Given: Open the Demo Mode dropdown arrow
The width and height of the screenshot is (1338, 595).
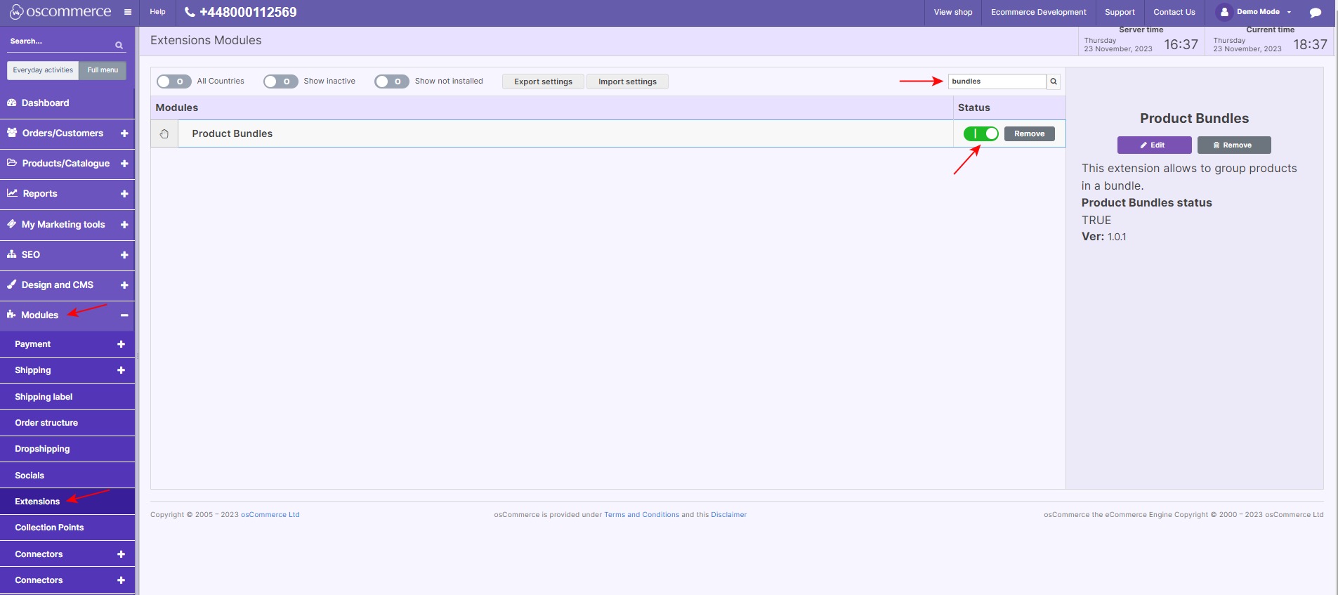Looking at the screenshot, I should click(x=1289, y=12).
